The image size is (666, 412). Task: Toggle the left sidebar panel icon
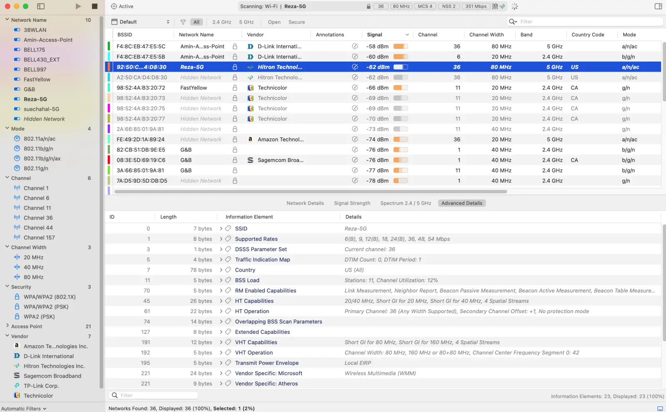click(x=41, y=6)
